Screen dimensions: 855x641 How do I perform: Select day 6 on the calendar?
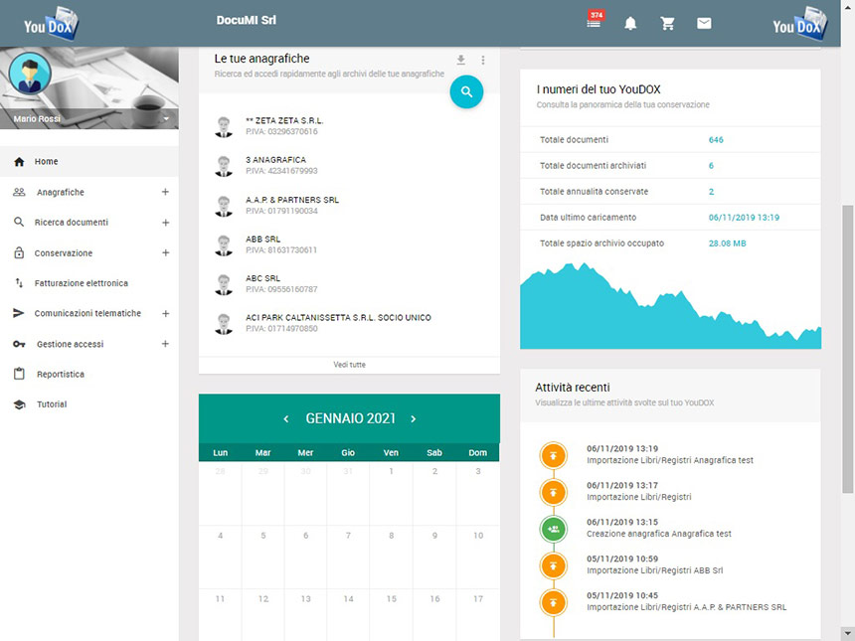306,558
